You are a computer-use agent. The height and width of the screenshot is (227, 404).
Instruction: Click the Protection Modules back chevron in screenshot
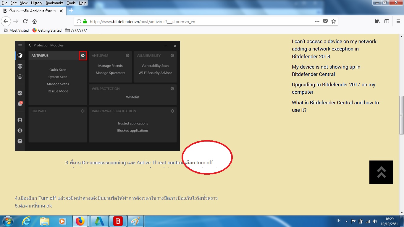pyautogui.click(x=30, y=45)
